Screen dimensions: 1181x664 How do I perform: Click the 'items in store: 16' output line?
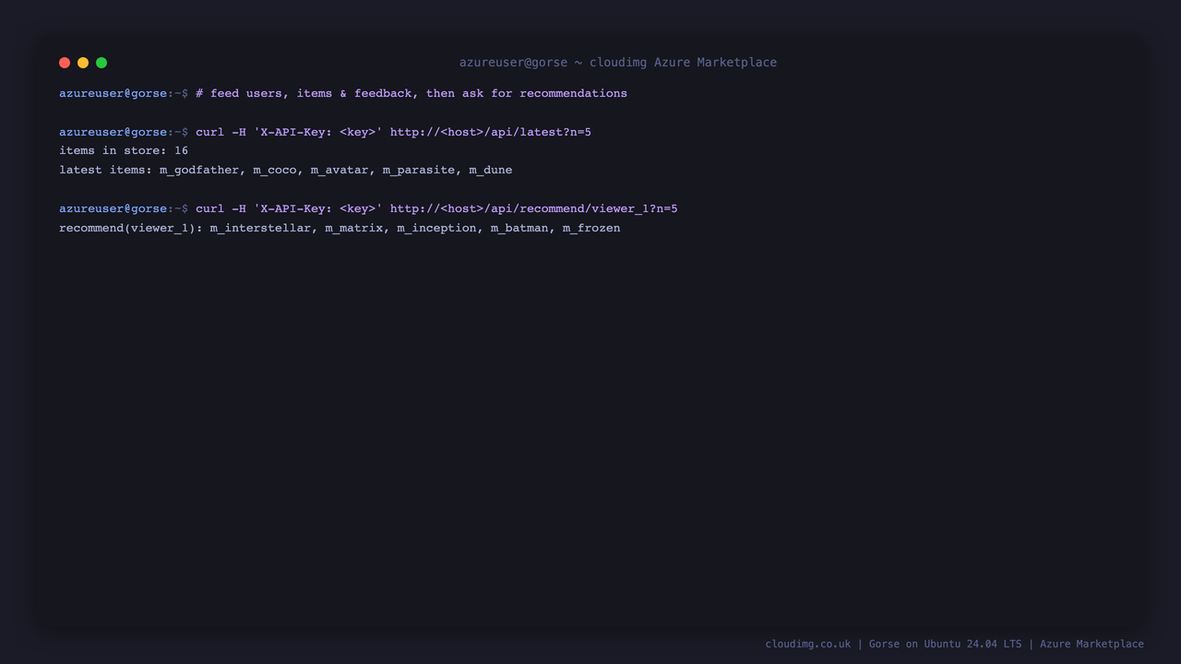pyautogui.click(x=124, y=150)
